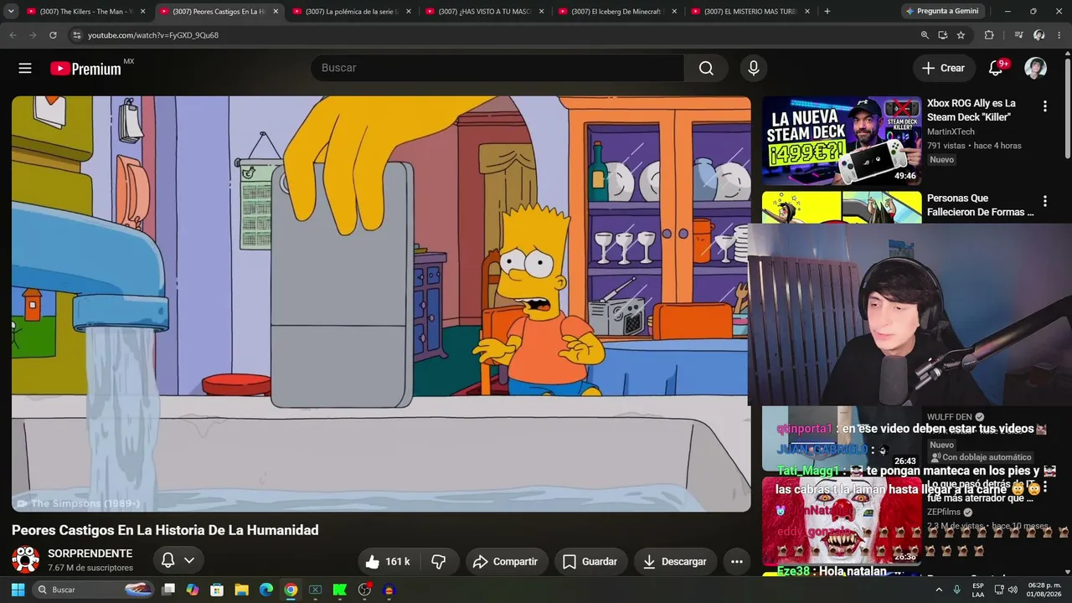
Task: Open the clock and calendar flyout
Action: [x=1044, y=590]
